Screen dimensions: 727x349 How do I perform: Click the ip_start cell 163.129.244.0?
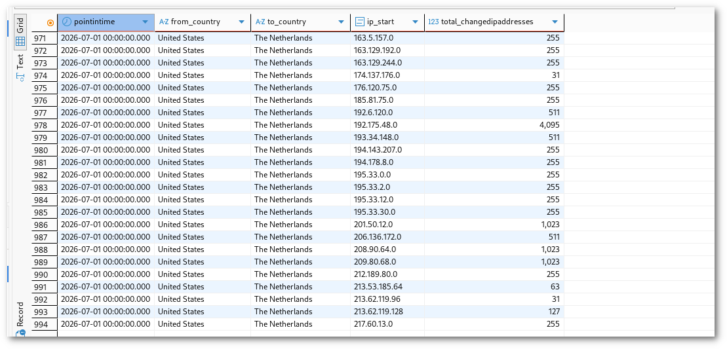click(x=387, y=63)
